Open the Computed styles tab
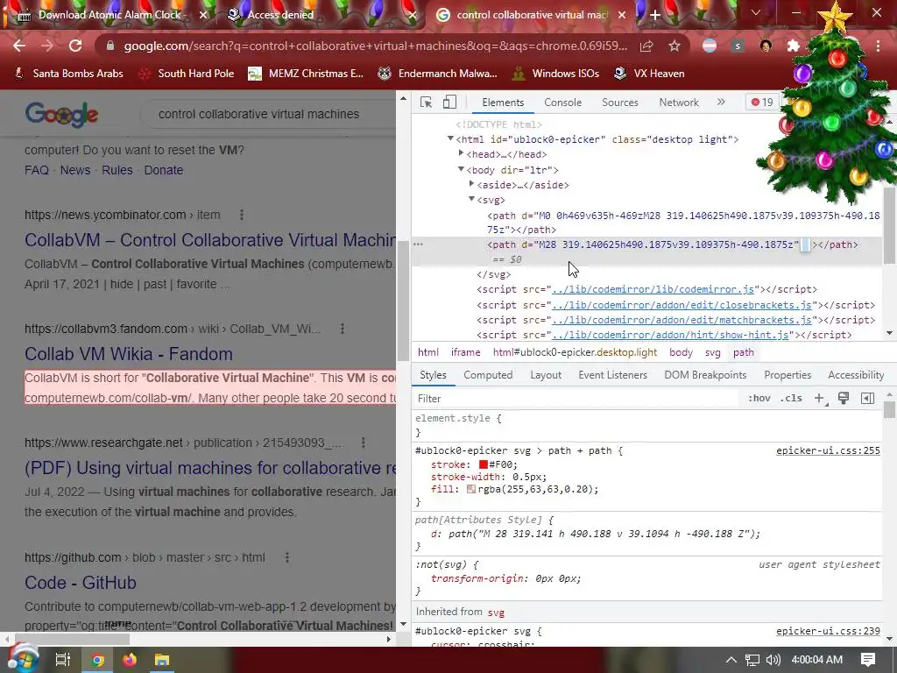This screenshot has height=673, width=897. coord(488,375)
